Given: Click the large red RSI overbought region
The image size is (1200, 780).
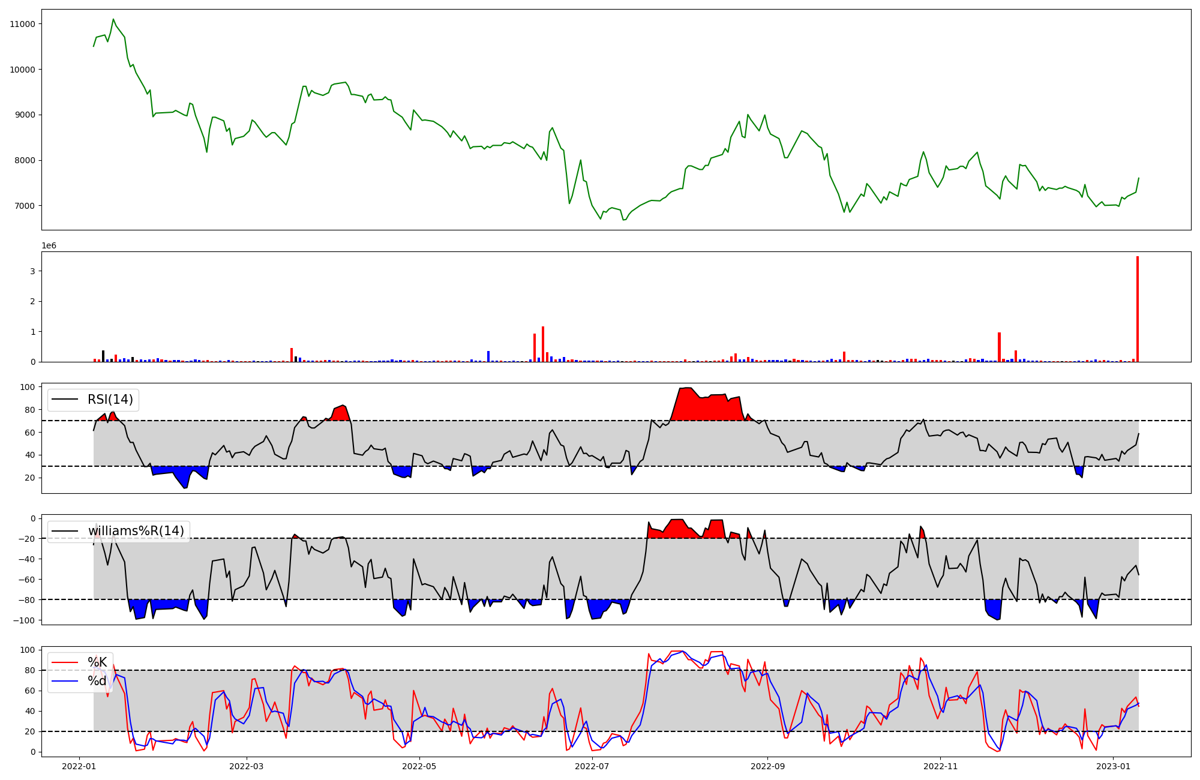Looking at the screenshot, I should pyautogui.click(x=705, y=408).
